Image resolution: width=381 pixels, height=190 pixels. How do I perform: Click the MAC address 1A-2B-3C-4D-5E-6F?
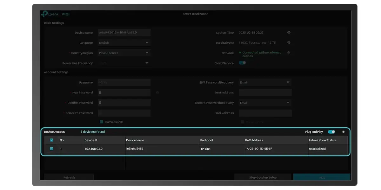(258, 149)
